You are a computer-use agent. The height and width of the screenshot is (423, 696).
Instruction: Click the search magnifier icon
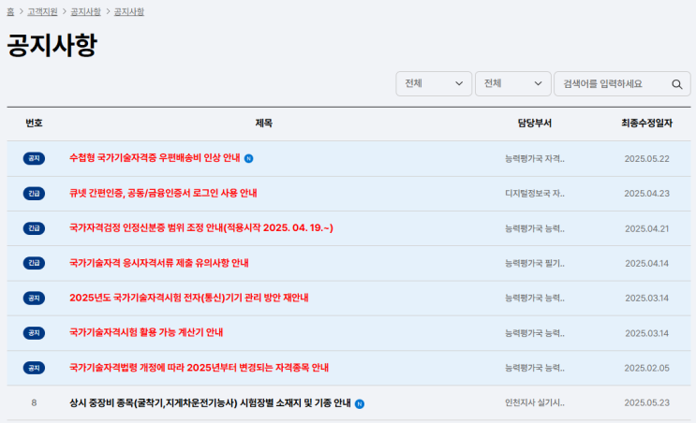pyautogui.click(x=676, y=84)
